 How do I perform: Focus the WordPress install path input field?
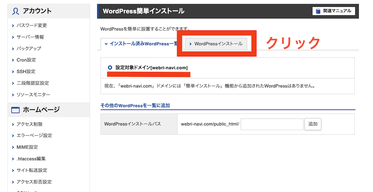click(272, 124)
